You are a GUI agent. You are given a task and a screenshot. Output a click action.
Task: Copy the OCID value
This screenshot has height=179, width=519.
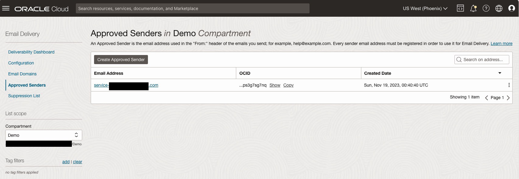pyautogui.click(x=288, y=85)
